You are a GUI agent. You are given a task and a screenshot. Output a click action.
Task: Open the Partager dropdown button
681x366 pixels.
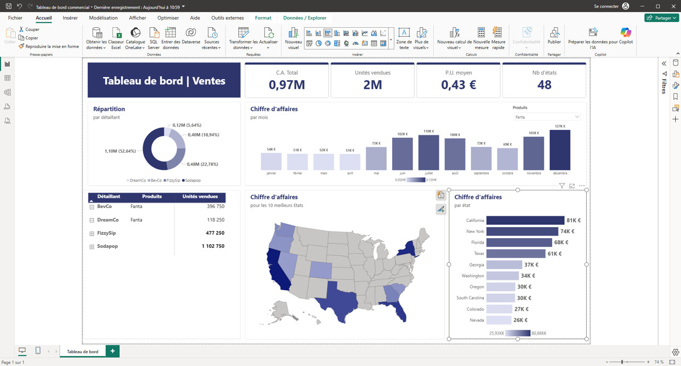[662, 18]
